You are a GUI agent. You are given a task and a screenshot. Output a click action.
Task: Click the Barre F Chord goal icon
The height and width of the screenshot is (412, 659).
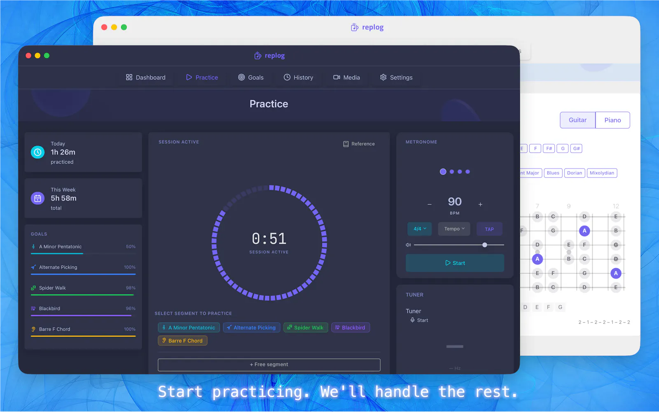(x=33, y=329)
